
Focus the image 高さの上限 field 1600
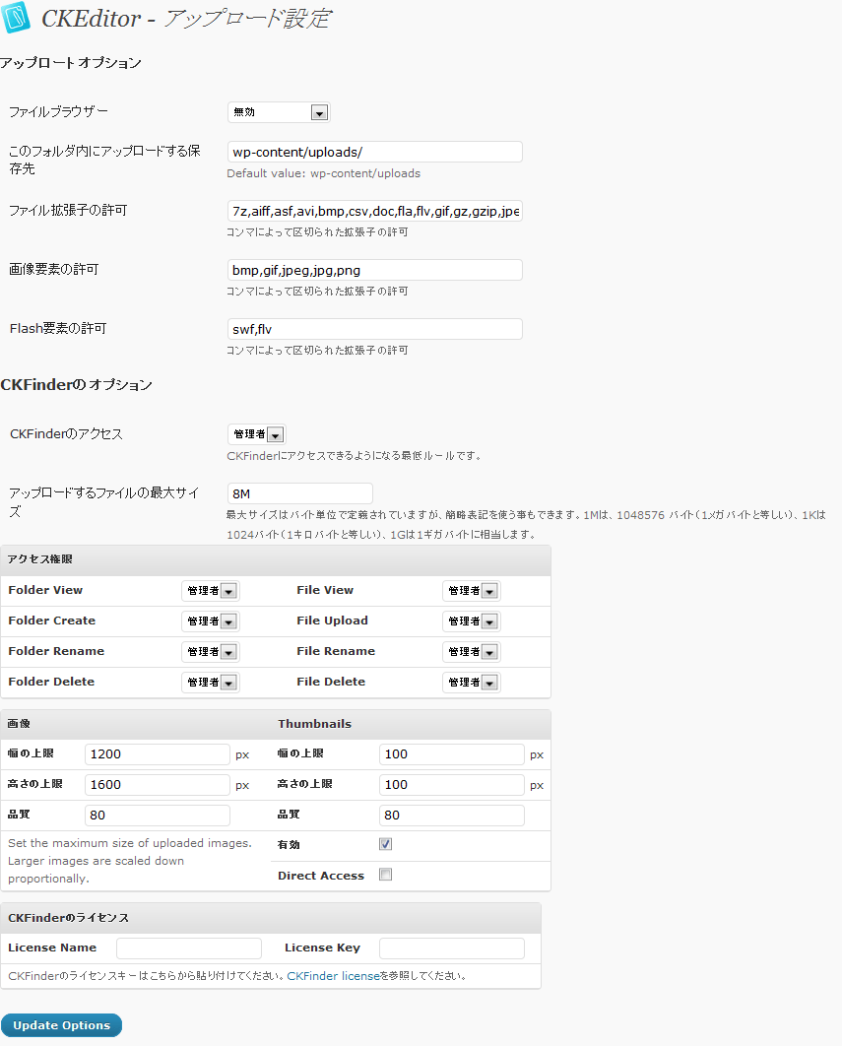[158, 784]
